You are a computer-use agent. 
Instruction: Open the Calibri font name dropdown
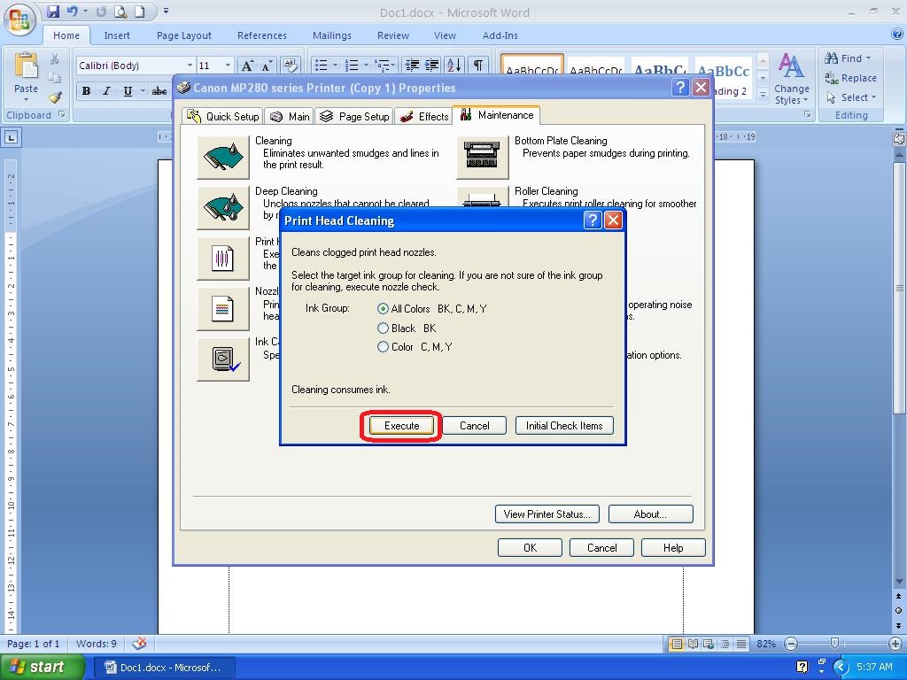tap(190, 66)
